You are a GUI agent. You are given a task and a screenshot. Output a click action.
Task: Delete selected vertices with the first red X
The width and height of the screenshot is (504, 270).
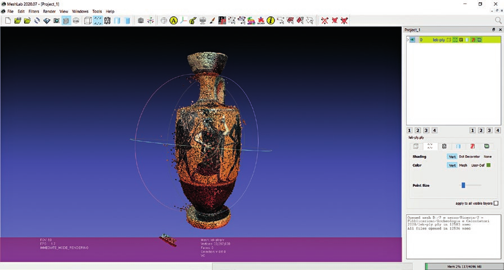point(325,21)
